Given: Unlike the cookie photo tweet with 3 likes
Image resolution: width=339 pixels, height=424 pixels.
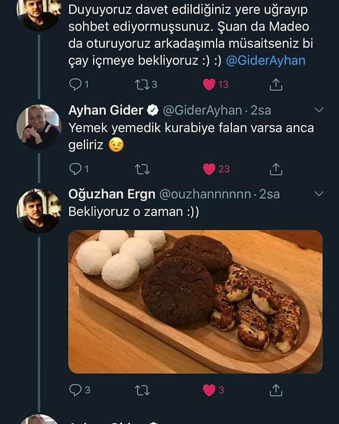Looking at the screenshot, I should point(208,390).
